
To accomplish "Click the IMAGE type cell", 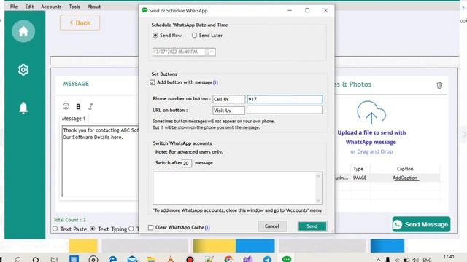I will (x=360, y=178).
